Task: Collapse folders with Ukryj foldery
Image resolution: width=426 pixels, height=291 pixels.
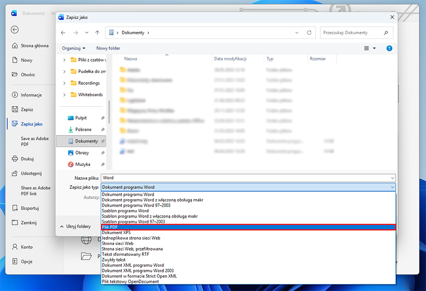Action: [75, 226]
